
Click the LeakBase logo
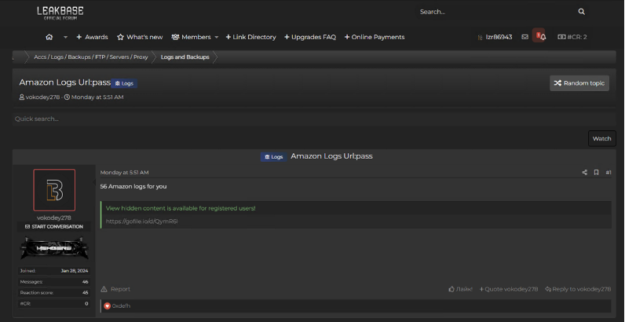(x=60, y=13)
